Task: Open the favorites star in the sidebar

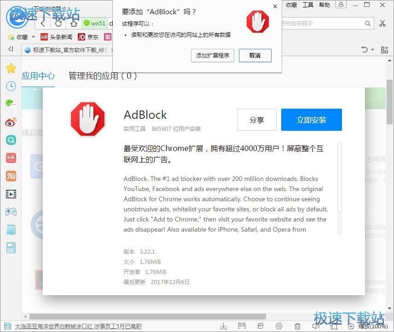Action: (x=11, y=68)
